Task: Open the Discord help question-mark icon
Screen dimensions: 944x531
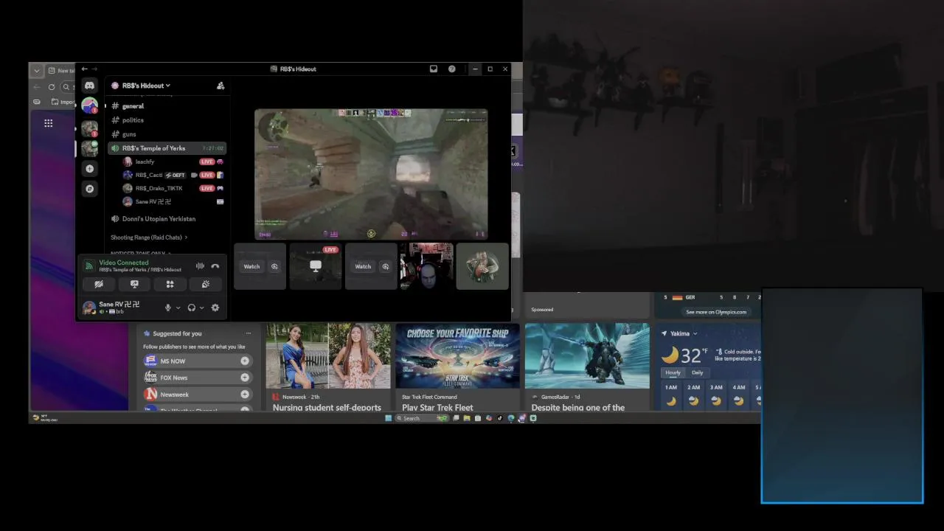Action: click(452, 69)
